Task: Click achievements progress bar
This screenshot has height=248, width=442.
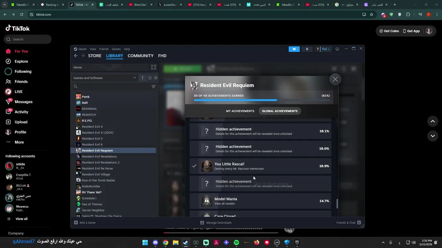Action: (262, 100)
